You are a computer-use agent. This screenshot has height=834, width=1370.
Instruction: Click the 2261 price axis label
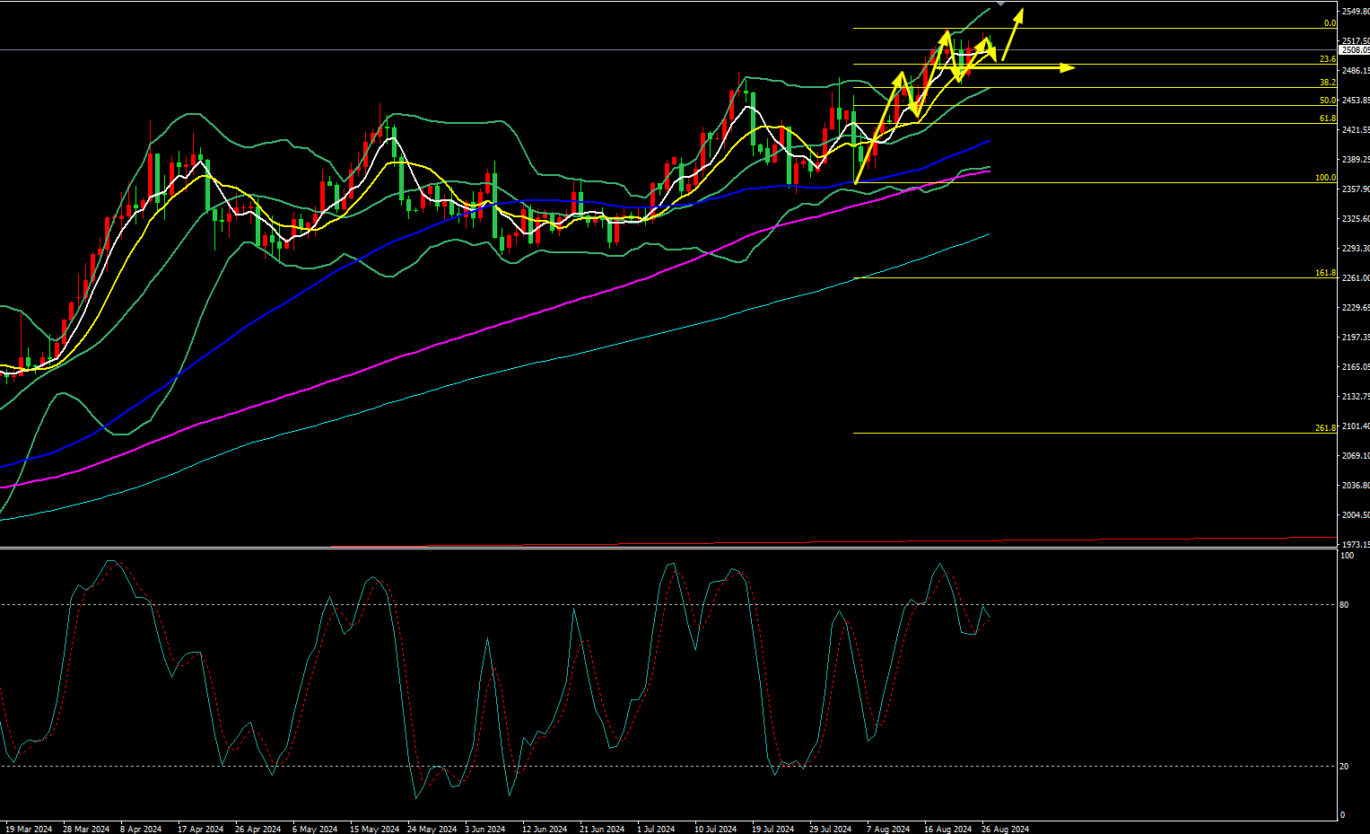pos(1356,278)
